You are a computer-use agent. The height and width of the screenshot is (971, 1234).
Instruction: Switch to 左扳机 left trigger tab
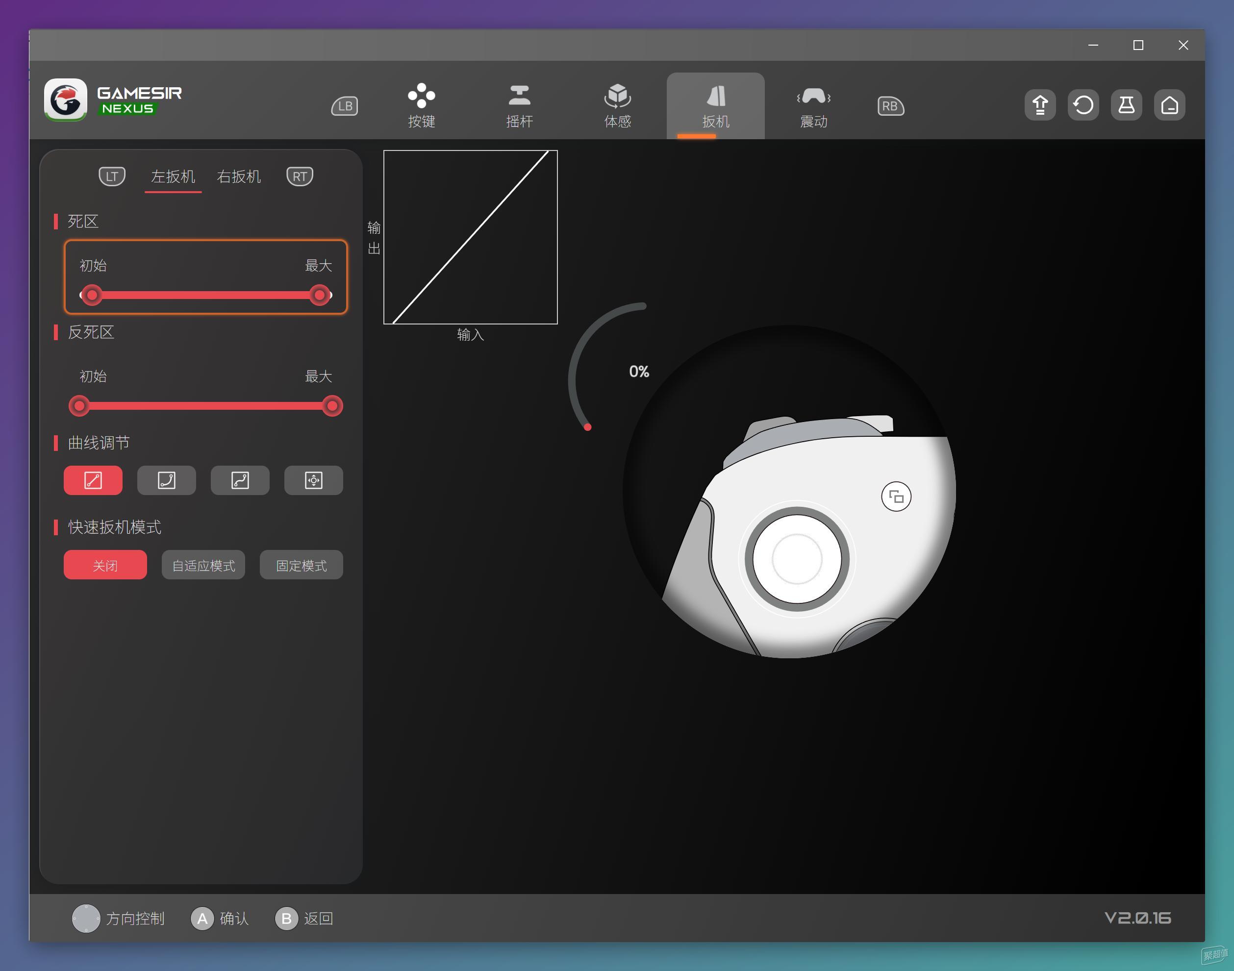(173, 177)
